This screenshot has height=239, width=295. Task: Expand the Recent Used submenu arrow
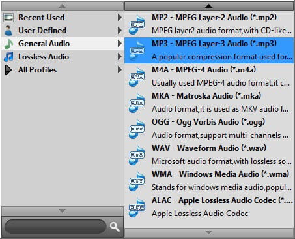pos(119,18)
